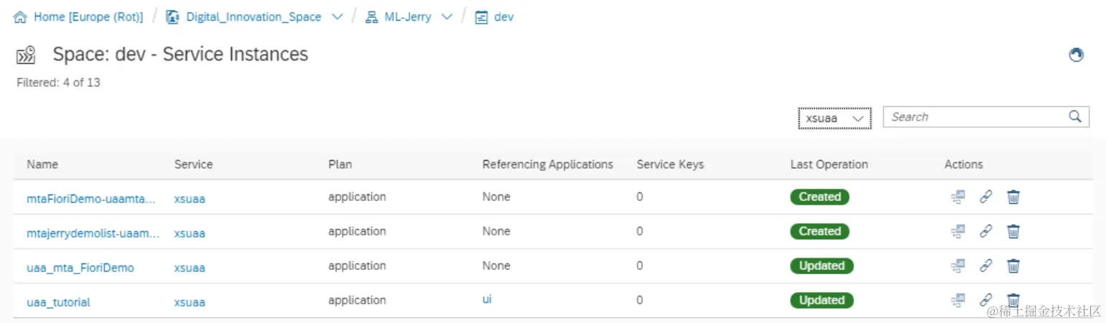Open first action icon for uaa_tutorial row
The height and width of the screenshot is (323, 1106).
pos(958,301)
